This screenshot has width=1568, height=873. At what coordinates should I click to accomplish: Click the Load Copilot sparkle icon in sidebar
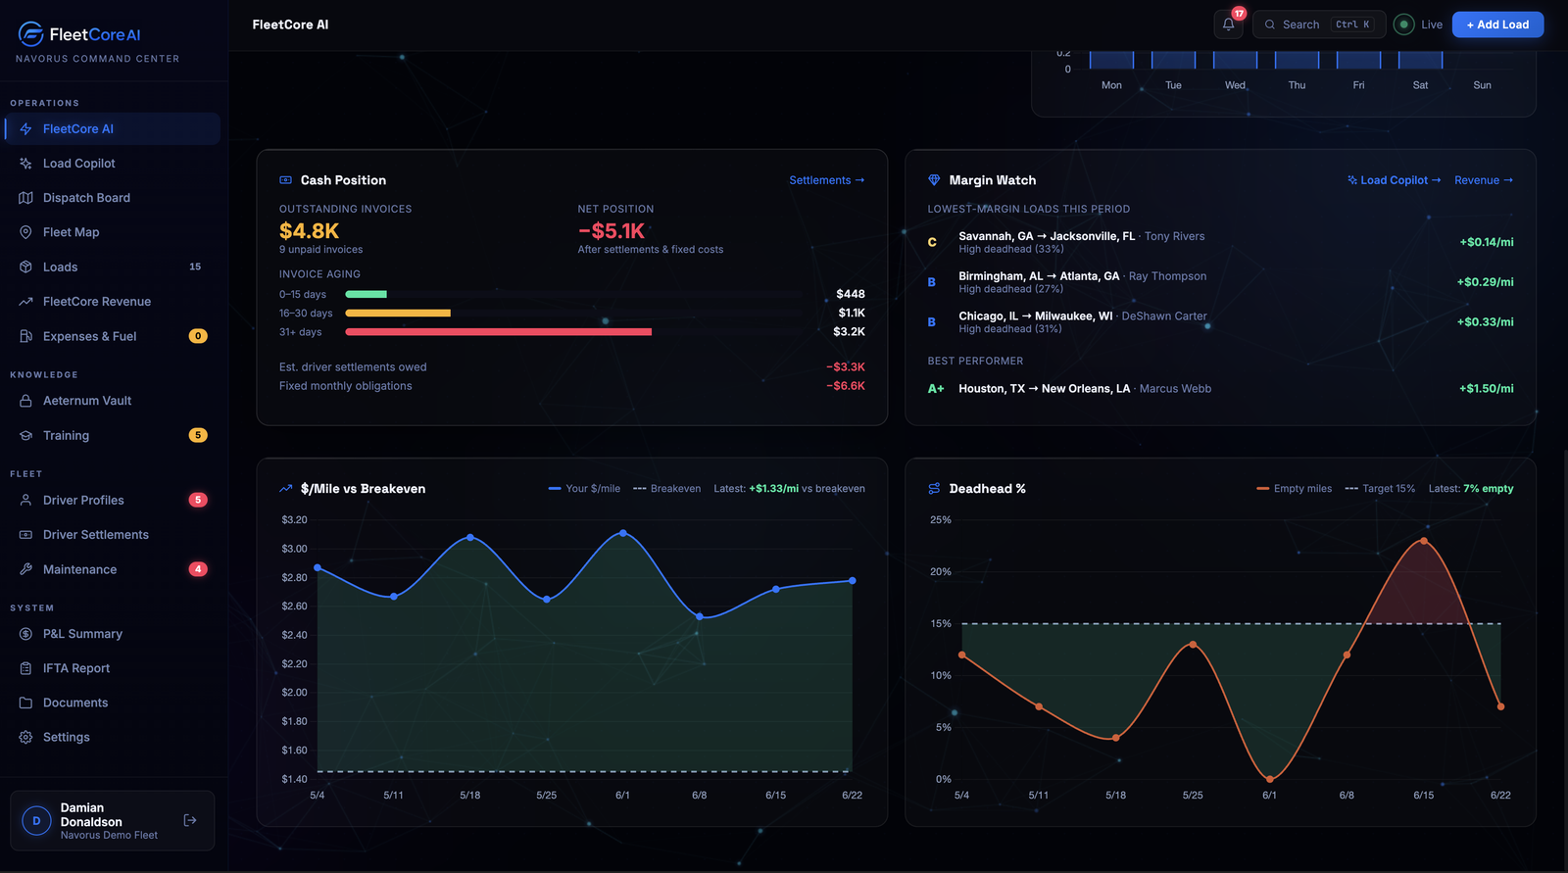pyautogui.click(x=25, y=164)
